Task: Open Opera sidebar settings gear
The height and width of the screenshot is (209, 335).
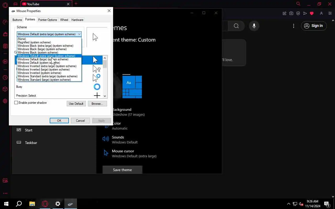Action: point(5,101)
